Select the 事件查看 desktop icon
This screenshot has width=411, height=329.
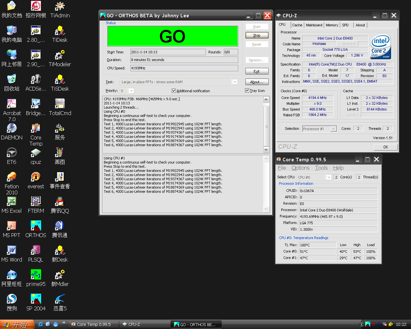[60, 180]
